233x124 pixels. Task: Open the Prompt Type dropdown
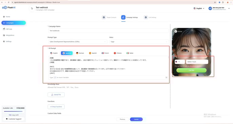pos(78,41)
